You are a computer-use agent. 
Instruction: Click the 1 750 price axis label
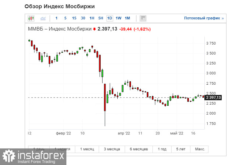(211, 123)
